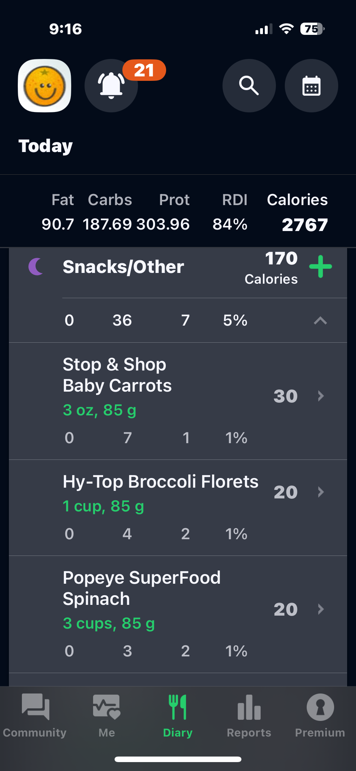Tap the orange smiley profile avatar
356x771 pixels.
click(x=44, y=86)
